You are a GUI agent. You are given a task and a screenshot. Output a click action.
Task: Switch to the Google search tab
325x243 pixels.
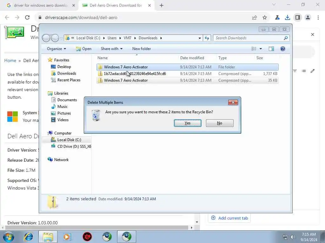tap(39, 5)
